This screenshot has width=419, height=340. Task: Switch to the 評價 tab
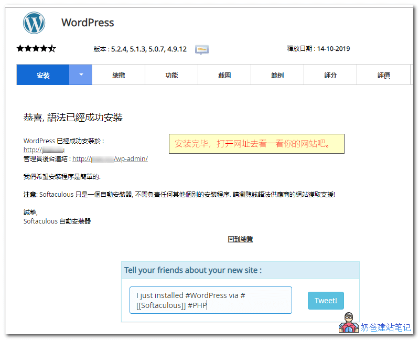[x=383, y=75]
